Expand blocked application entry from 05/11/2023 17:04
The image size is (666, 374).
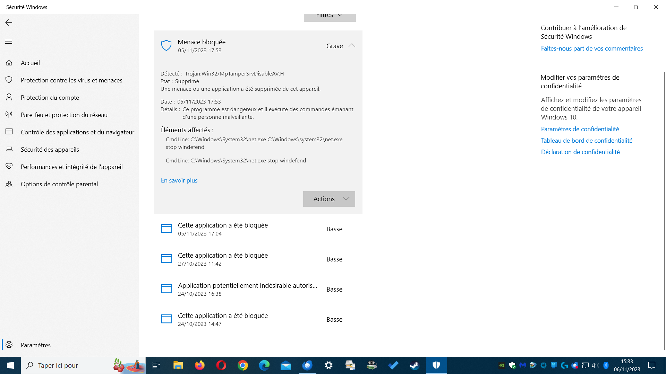click(x=258, y=229)
